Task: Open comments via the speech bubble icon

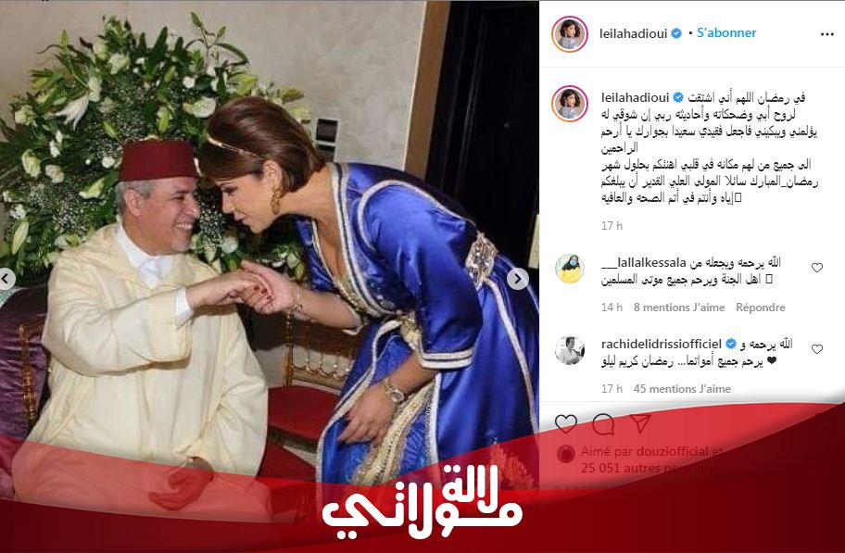Action: pyautogui.click(x=603, y=424)
